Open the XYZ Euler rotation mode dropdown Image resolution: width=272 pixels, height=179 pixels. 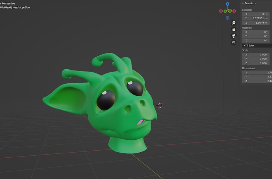(257, 46)
